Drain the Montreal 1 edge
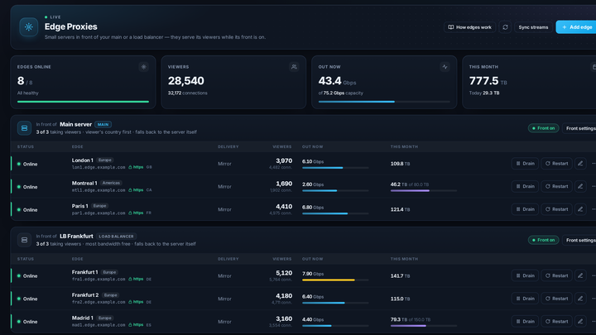596x335 pixels. pos(525,186)
